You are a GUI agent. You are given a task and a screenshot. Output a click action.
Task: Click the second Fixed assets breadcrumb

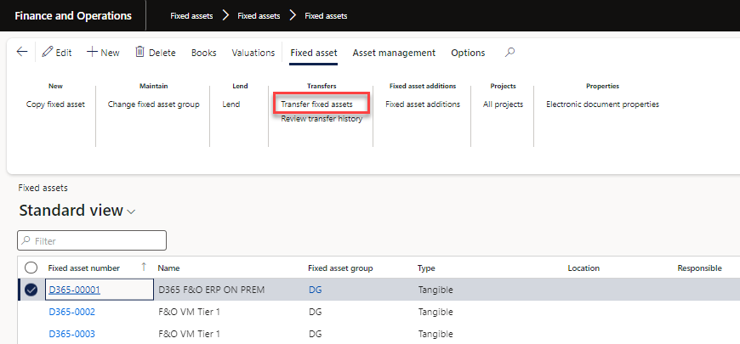click(x=259, y=16)
